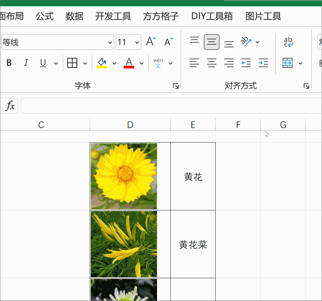322x301 pixels.
Task: Toggle bold formatting
Action: 9,63
